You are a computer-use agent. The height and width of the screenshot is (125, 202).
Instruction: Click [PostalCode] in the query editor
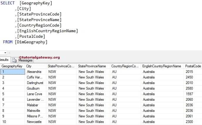coord(31,37)
